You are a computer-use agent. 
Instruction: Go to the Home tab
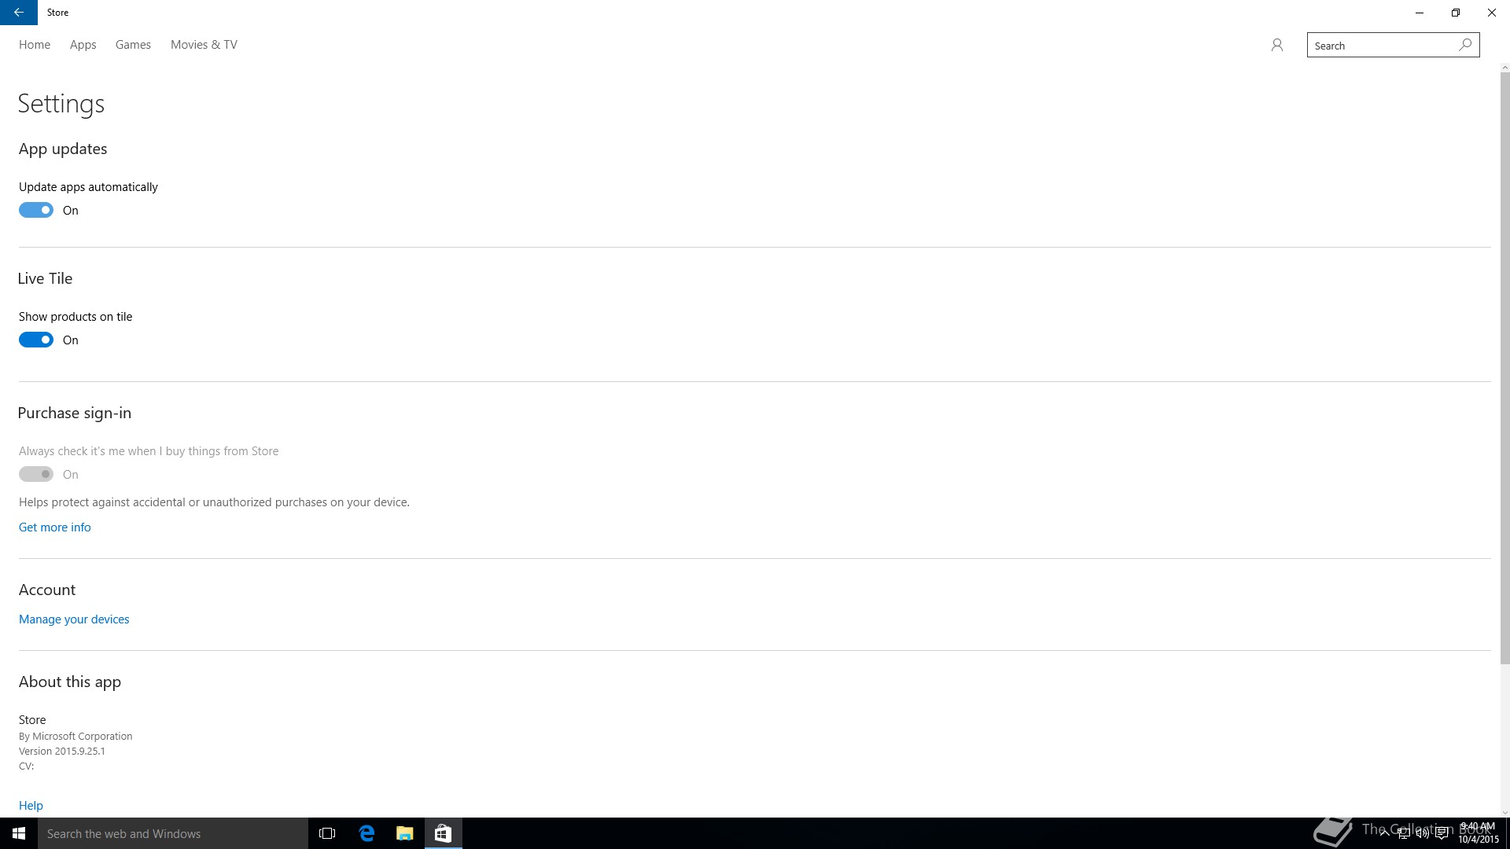pyautogui.click(x=35, y=45)
